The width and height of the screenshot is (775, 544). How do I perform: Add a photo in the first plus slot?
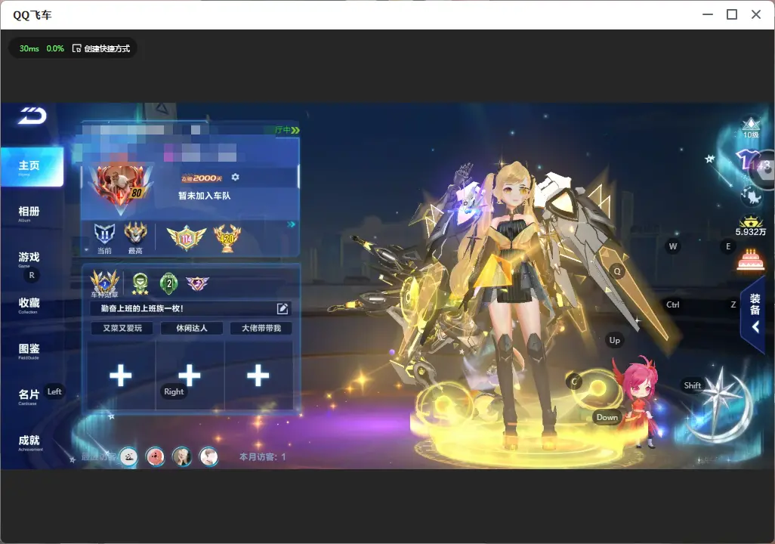click(121, 376)
